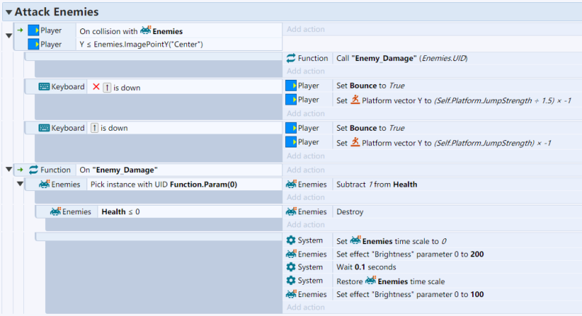This screenshot has height=316, width=582.
Task: Click the Enemies icon in Restore time scale action
Action: click(370, 281)
